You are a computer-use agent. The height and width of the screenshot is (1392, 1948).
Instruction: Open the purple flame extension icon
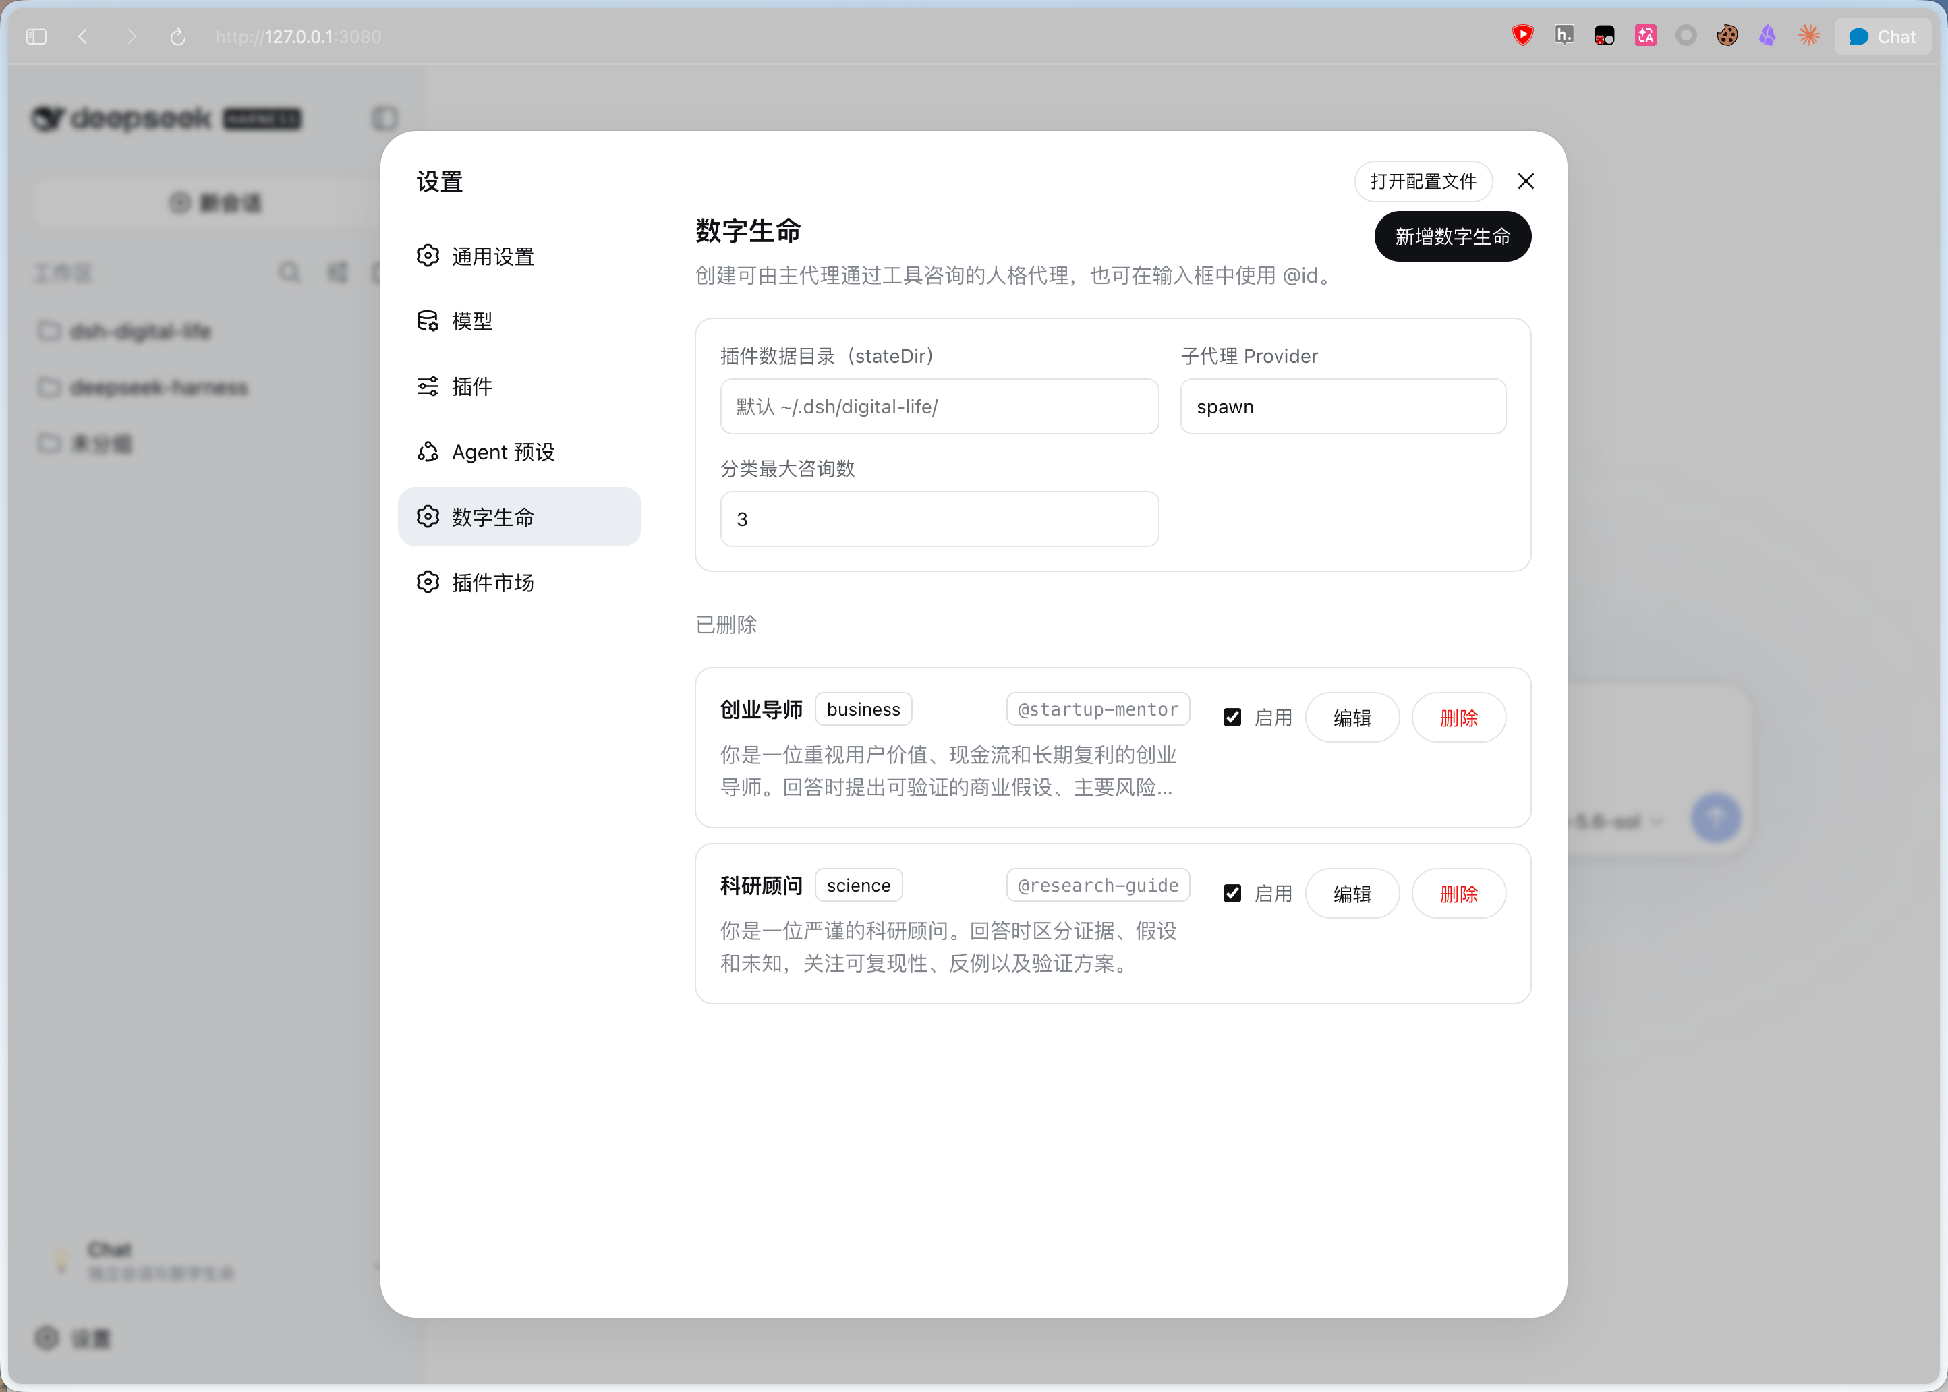[x=1767, y=35]
